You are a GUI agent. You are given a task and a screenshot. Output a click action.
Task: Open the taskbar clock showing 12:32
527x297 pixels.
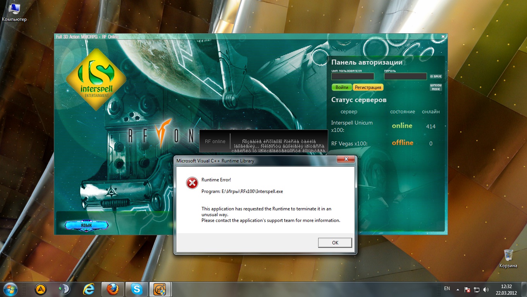pyautogui.click(x=506, y=289)
